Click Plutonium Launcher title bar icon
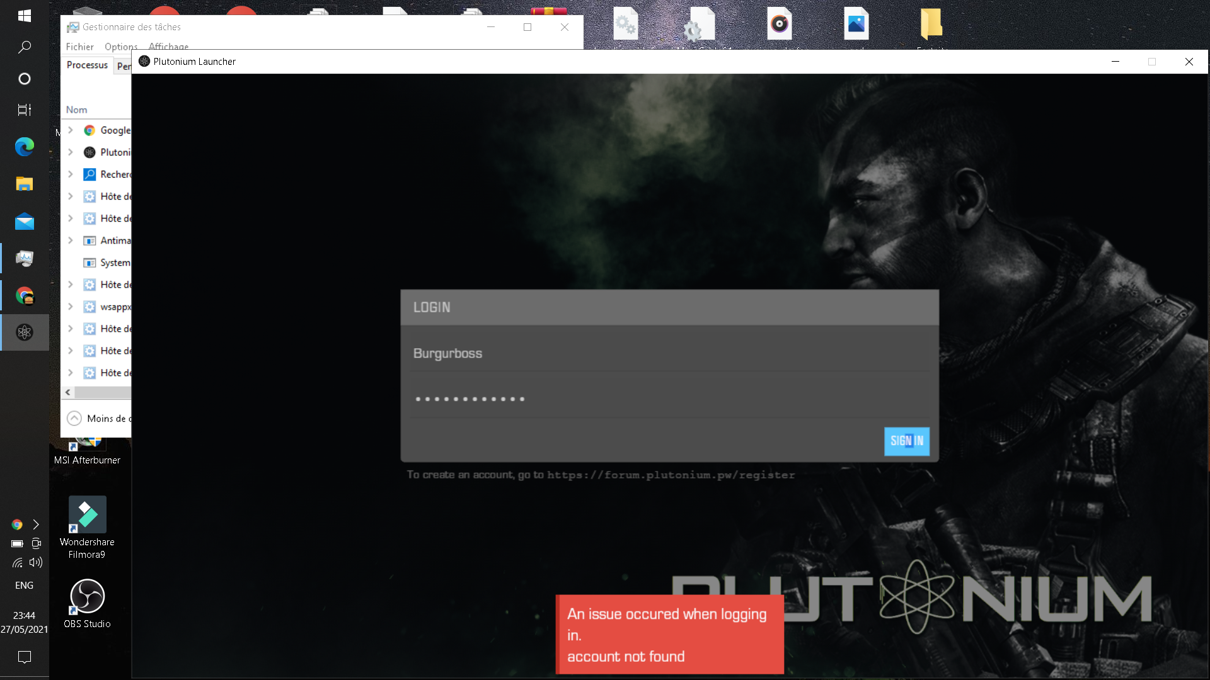 pos(144,61)
